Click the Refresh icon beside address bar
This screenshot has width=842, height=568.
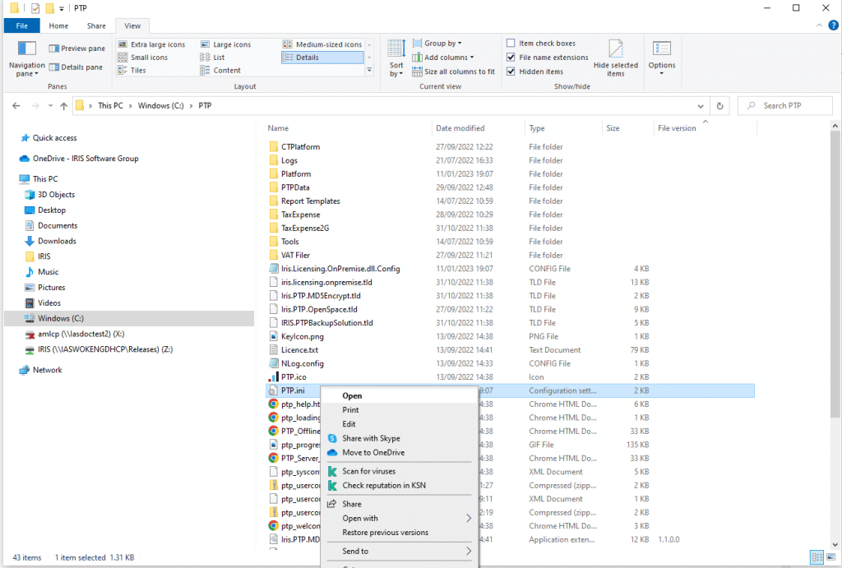click(x=720, y=106)
